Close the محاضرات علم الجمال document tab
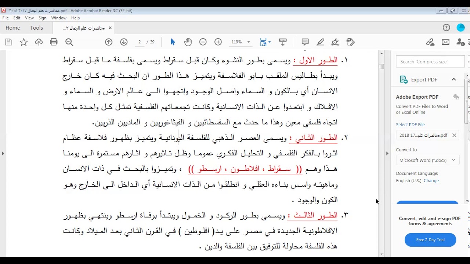The height and width of the screenshot is (264, 470). (110, 28)
